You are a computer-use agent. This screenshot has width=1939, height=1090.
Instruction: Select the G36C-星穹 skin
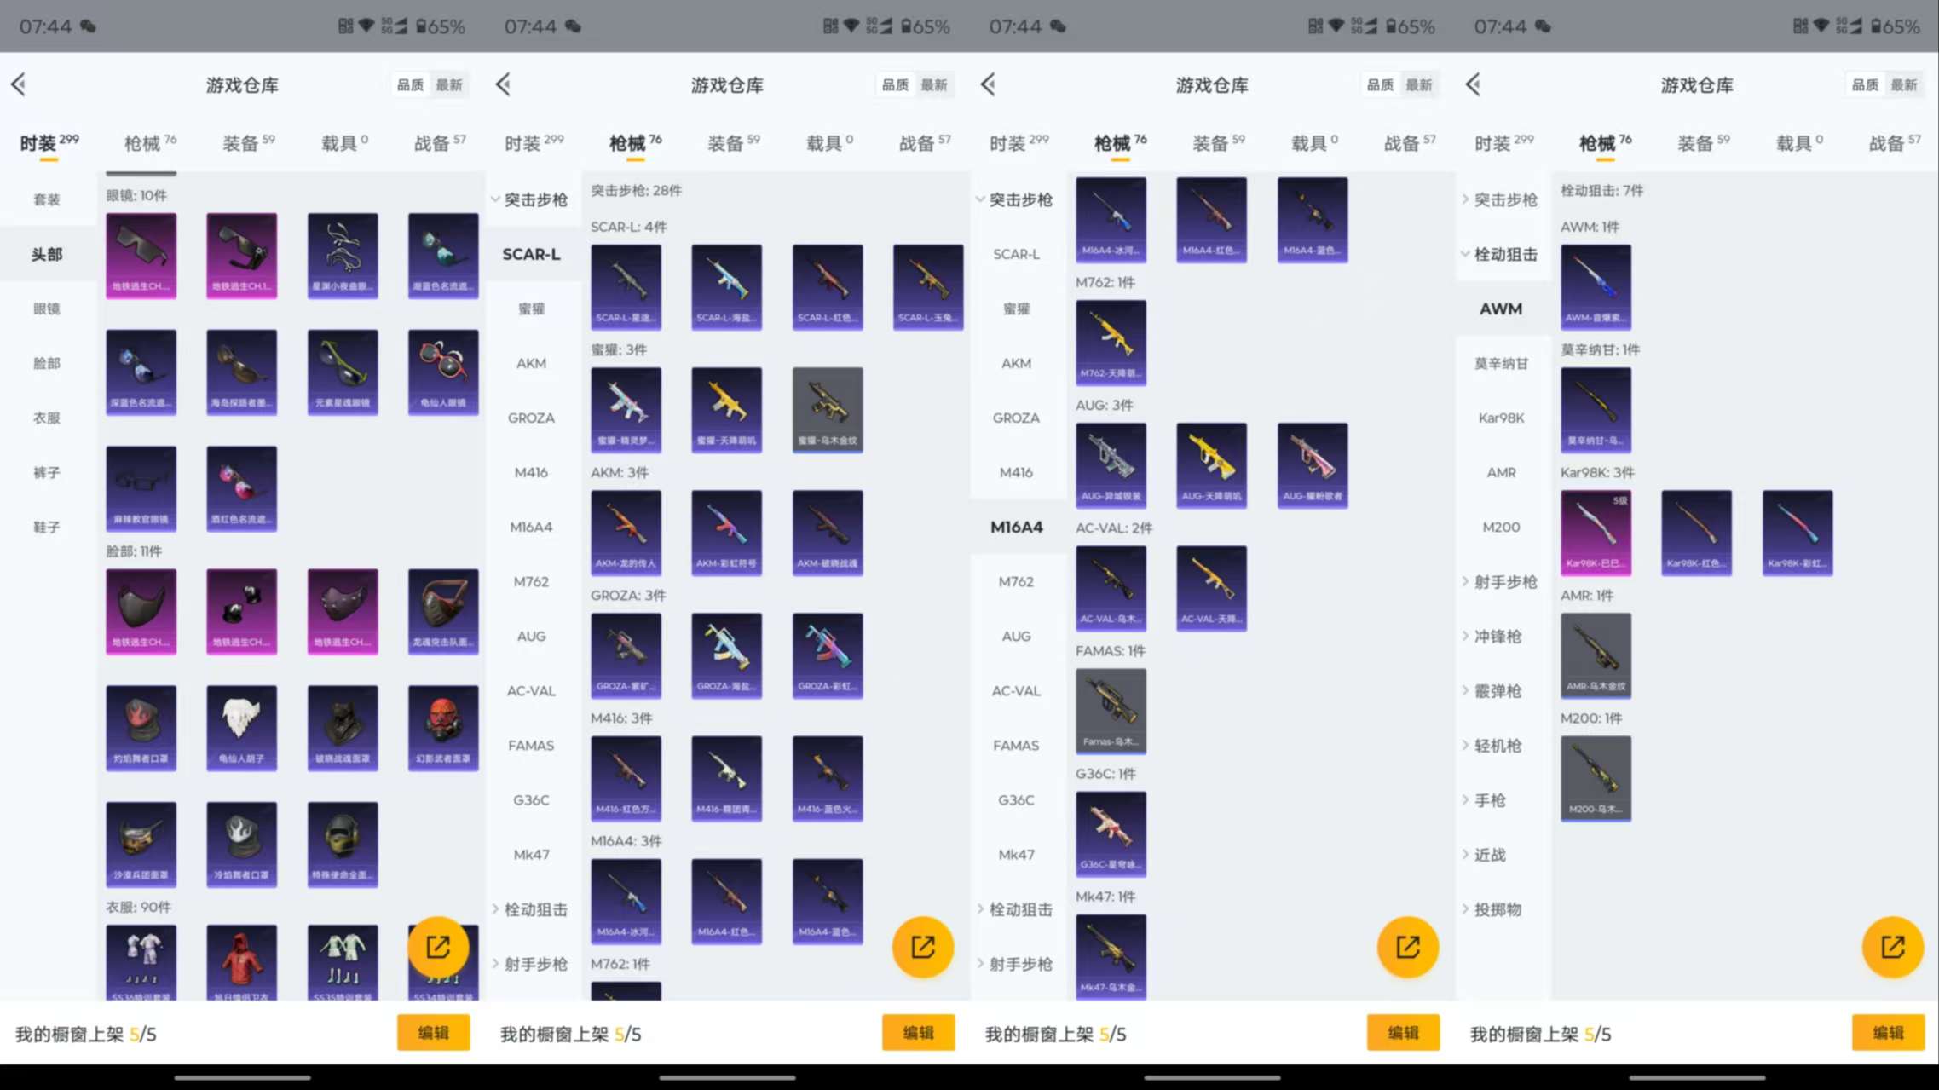(1111, 833)
